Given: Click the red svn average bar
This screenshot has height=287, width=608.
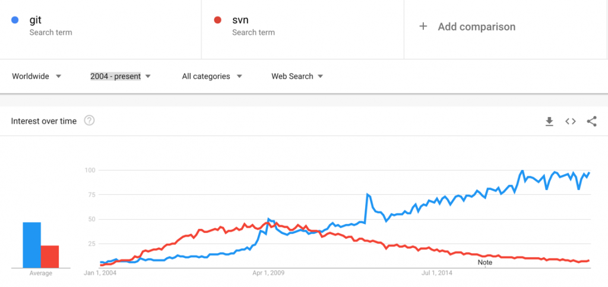Looking at the screenshot, I should pyautogui.click(x=50, y=256).
